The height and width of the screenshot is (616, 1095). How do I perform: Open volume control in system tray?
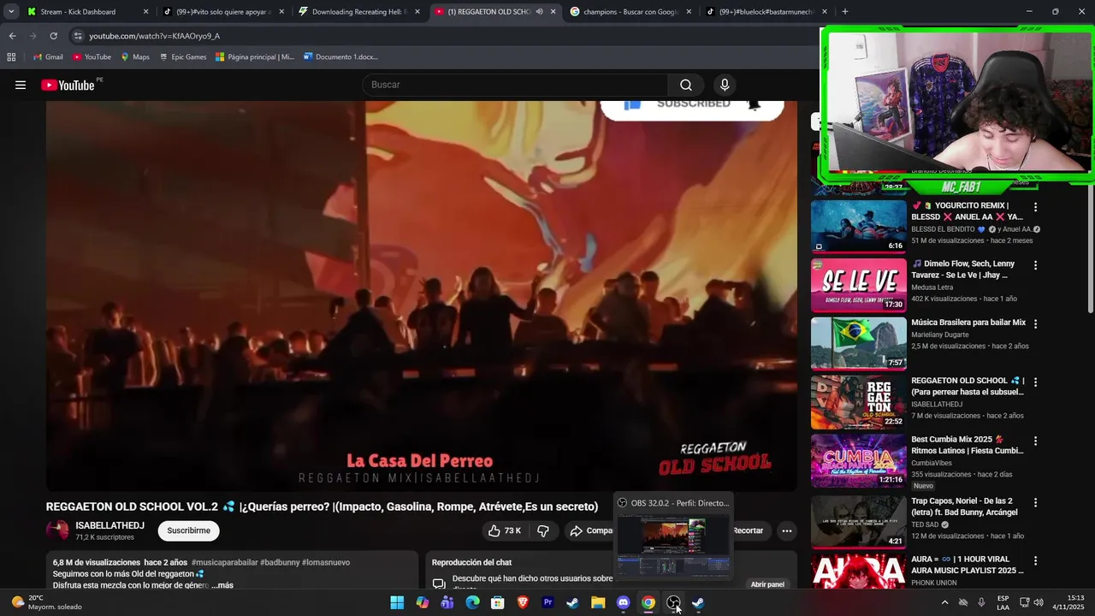[x=1039, y=602]
